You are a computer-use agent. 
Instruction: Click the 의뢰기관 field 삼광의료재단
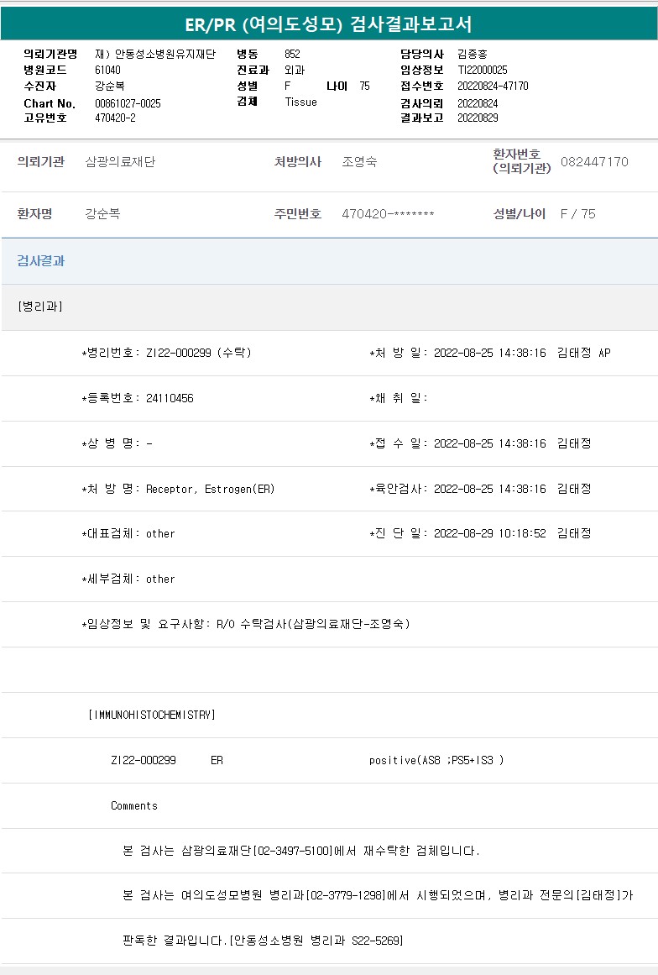pyautogui.click(x=120, y=162)
